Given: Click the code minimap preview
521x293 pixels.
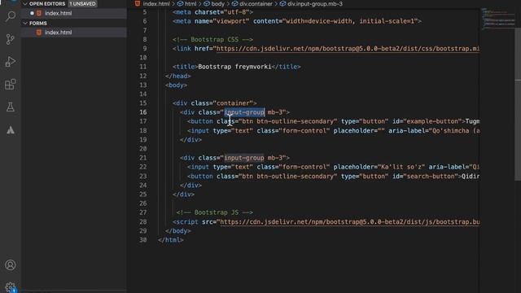Looking at the screenshot, I should [x=497, y=20].
